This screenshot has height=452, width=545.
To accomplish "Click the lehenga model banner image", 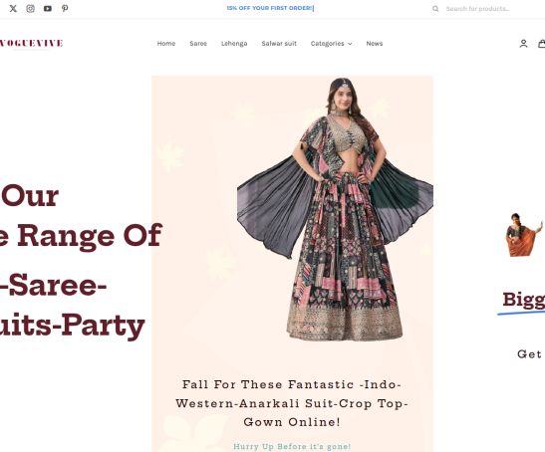I will pos(335,208).
